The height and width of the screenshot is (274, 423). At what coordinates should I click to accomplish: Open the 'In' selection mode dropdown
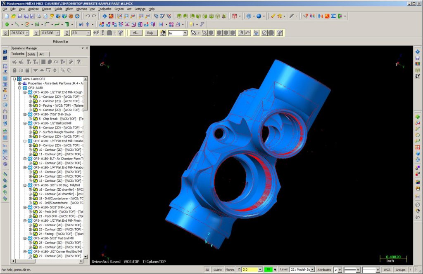[185, 33]
